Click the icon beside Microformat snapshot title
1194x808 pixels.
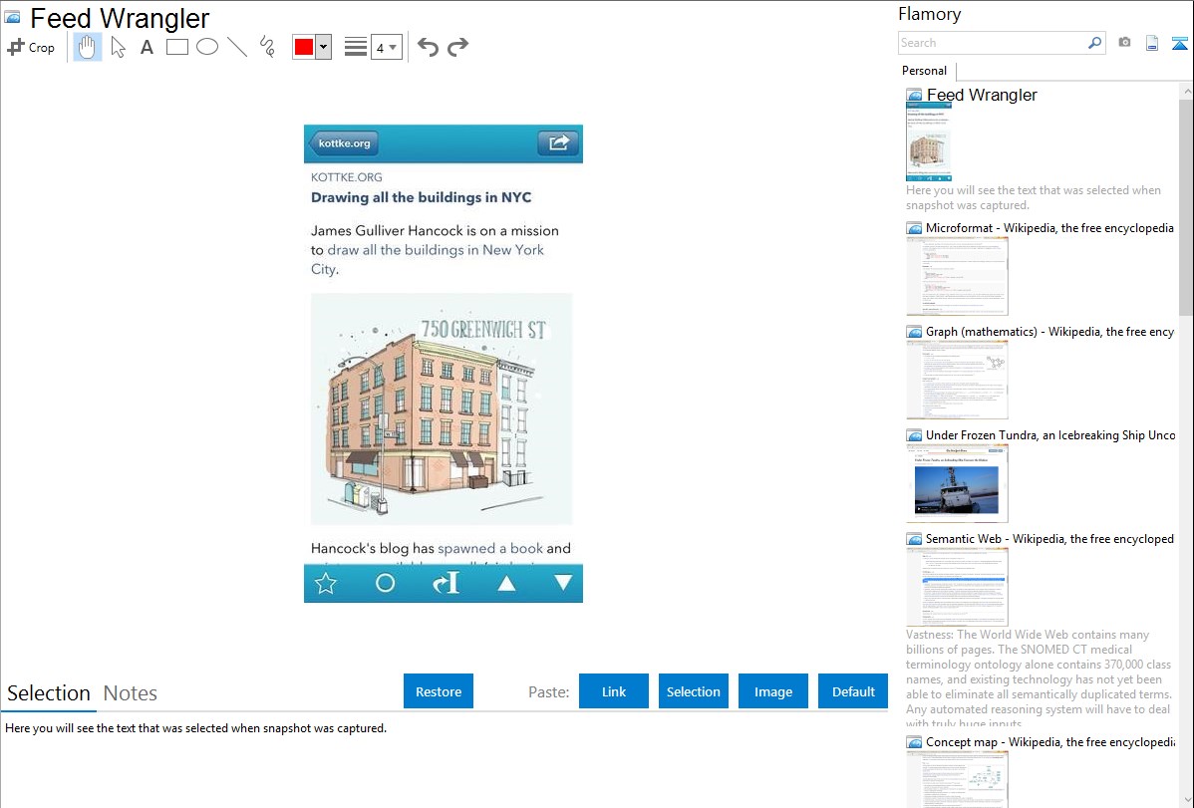click(x=915, y=228)
